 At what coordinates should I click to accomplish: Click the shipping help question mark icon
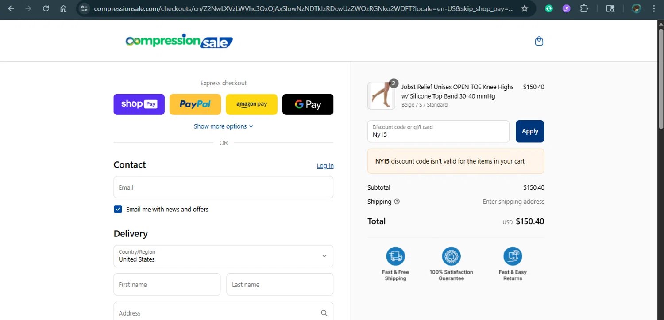[x=397, y=202]
